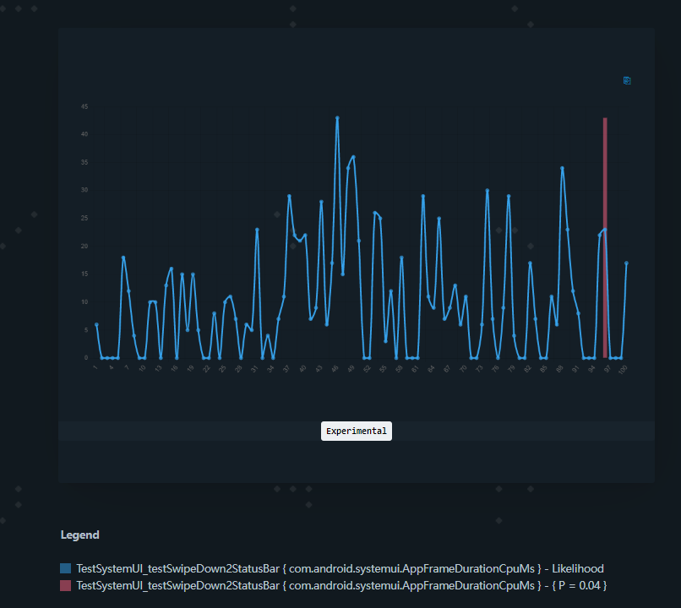
Task: Click the data point of 18 near x-axis 6
Action: click(x=123, y=258)
